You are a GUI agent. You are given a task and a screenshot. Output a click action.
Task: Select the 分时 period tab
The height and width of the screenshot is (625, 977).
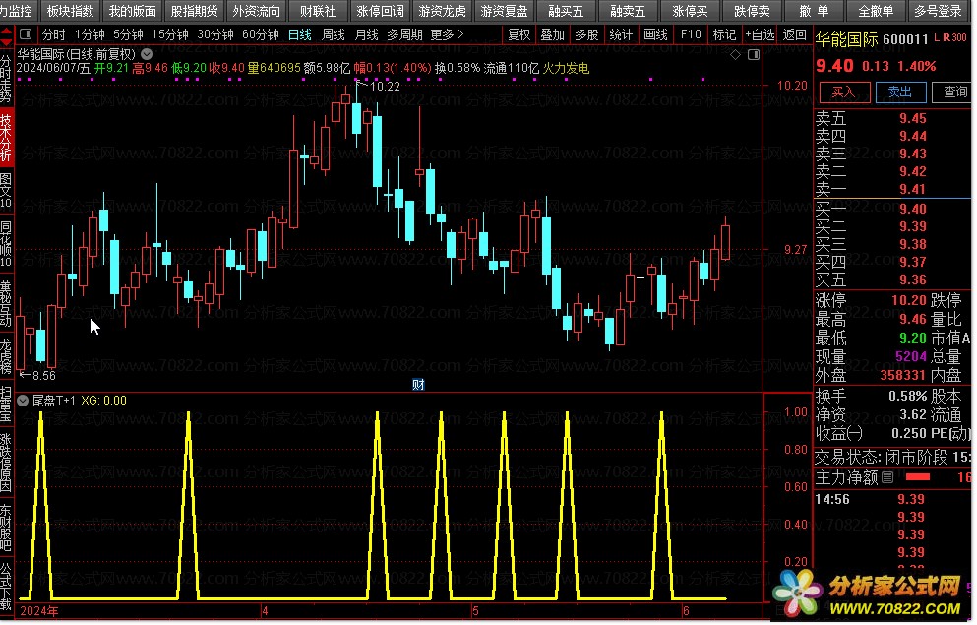tap(53, 34)
